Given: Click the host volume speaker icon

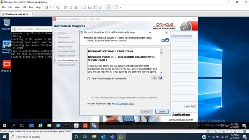Looking at the screenshot, I should click(x=226, y=137).
